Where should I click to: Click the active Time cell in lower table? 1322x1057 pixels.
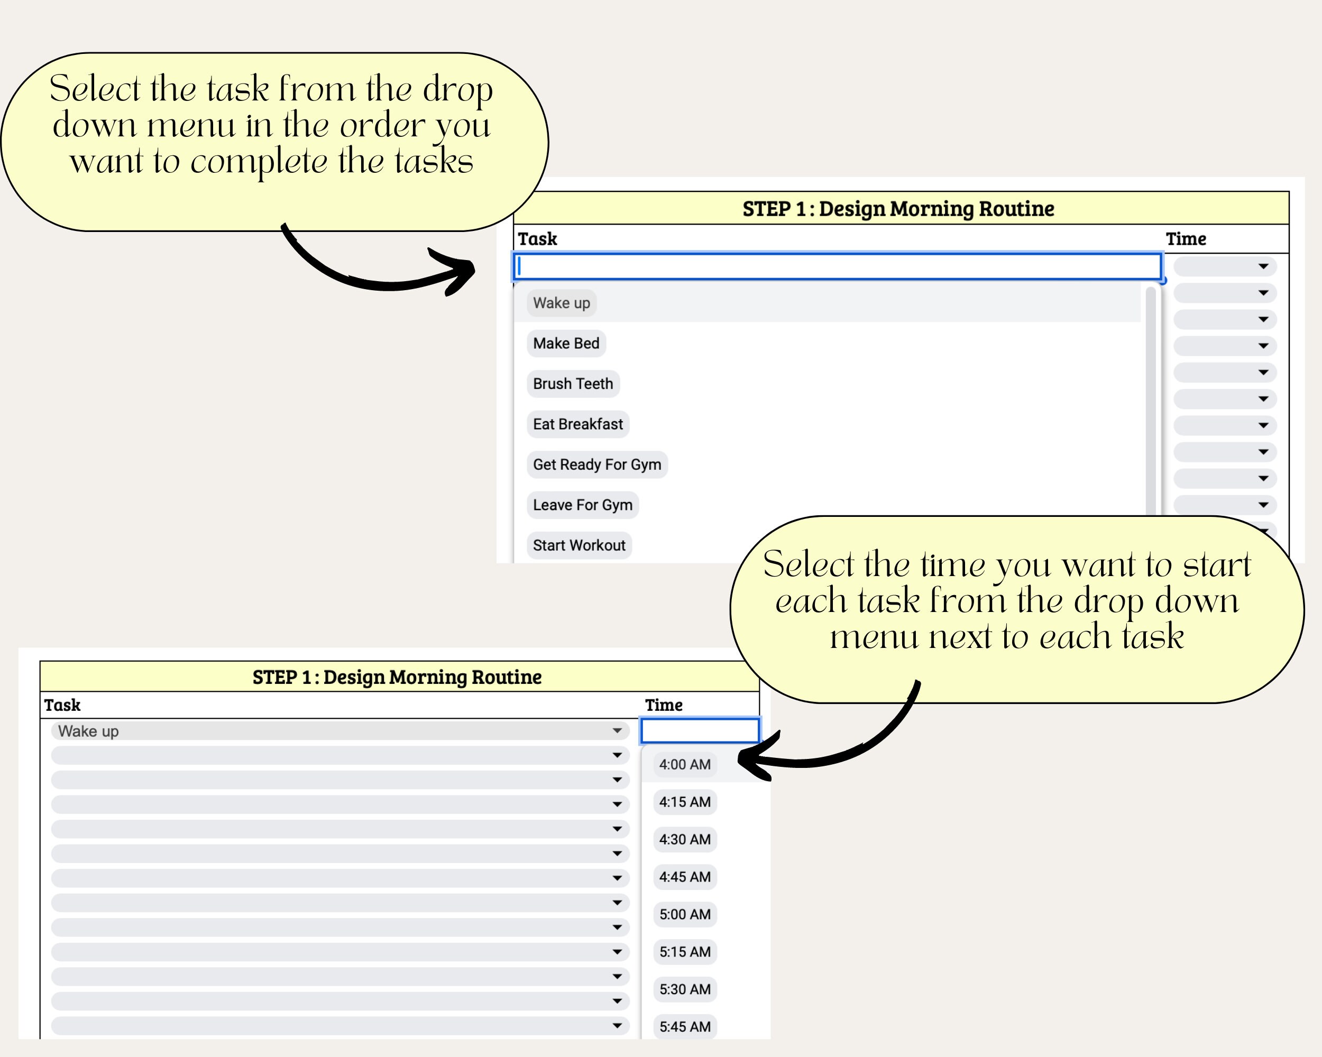coord(700,731)
